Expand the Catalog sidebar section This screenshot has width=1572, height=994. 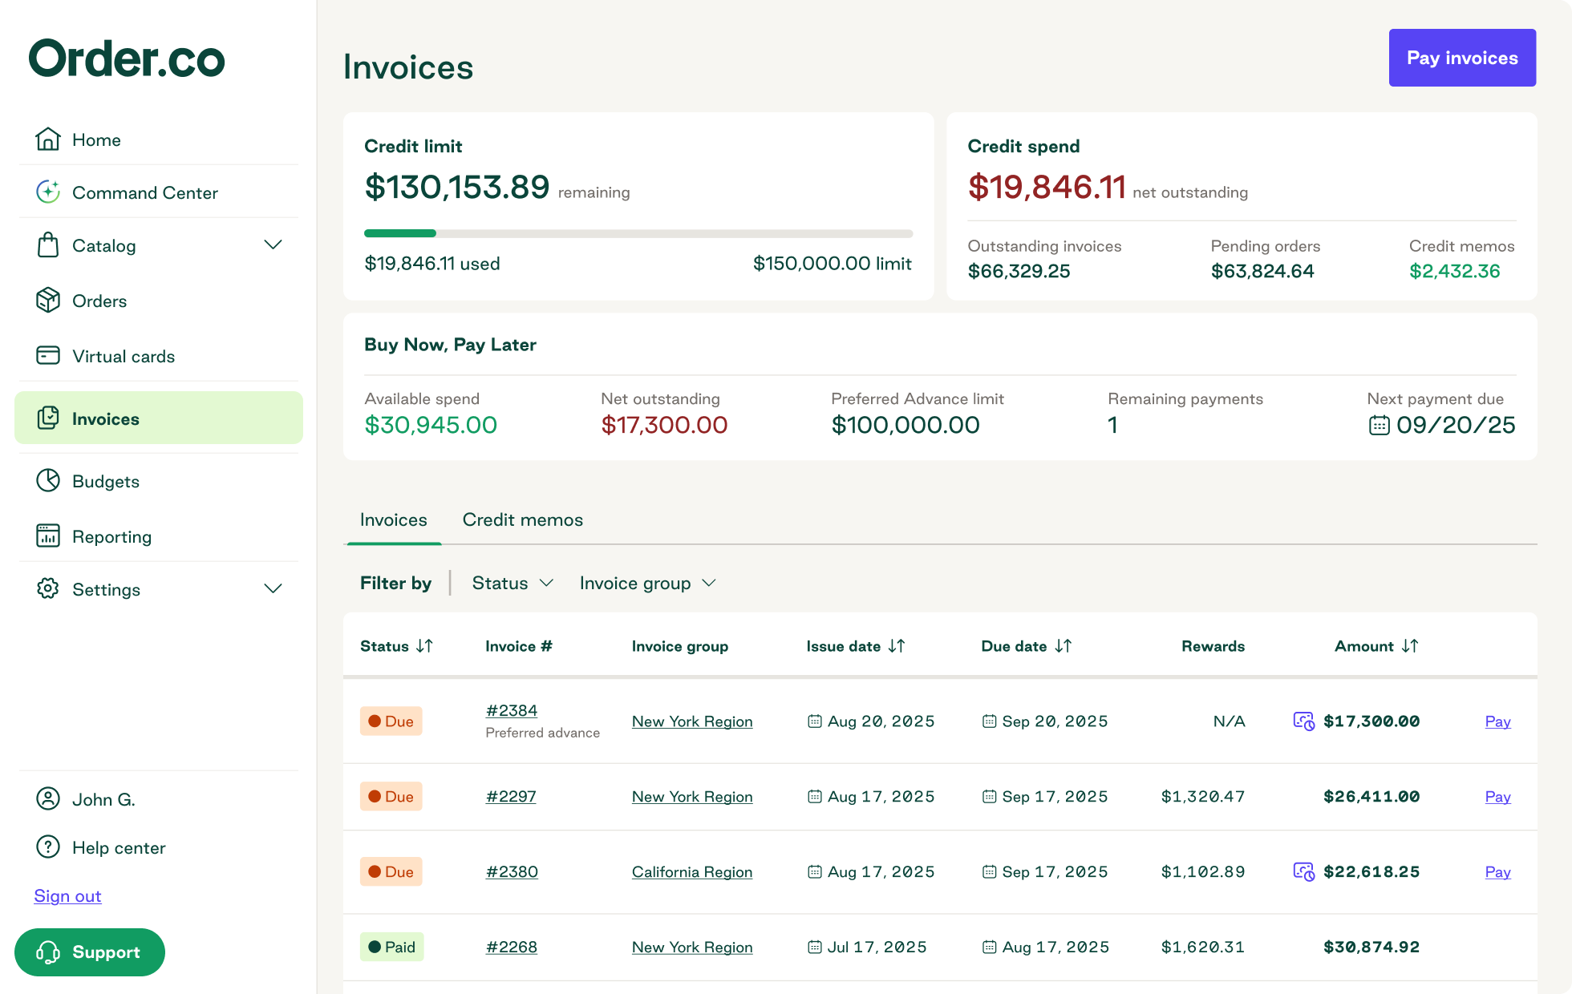pos(273,245)
